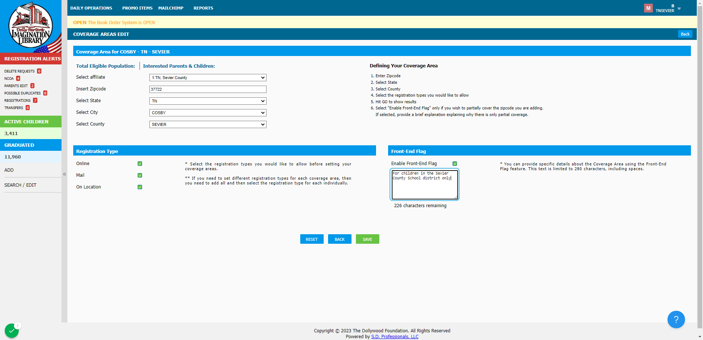
Task: Click the Interested Parents & Children label
Action: (x=179, y=66)
